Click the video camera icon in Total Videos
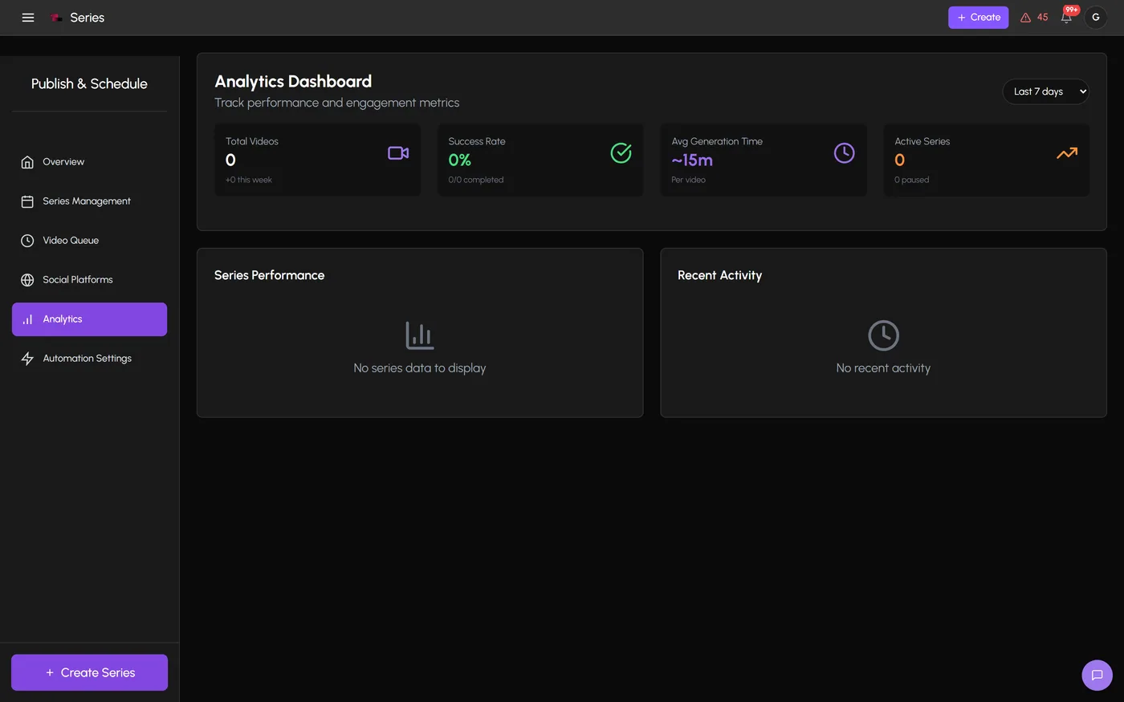The width and height of the screenshot is (1124, 702). pyautogui.click(x=398, y=153)
